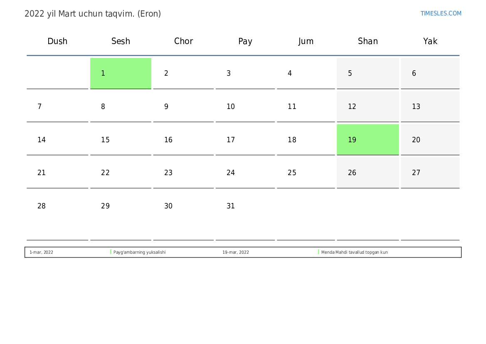Select day 14 in the Dush column
This screenshot has height=344, width=486.
pos(42,140)
